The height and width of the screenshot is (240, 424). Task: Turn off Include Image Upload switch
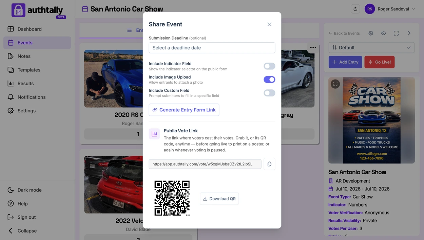pos(269,80)
